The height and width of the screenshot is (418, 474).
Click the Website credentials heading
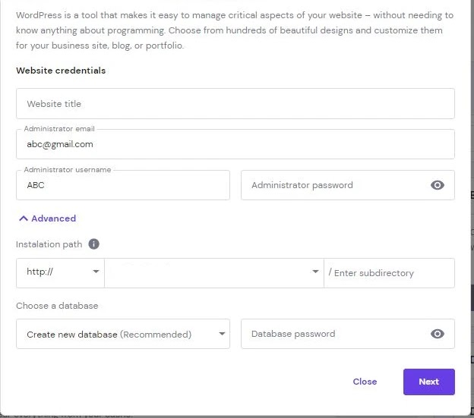(x=61, y=71)
